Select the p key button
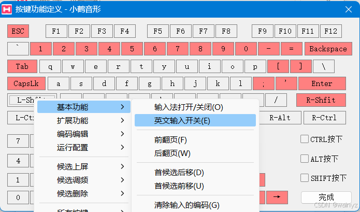 255,66
